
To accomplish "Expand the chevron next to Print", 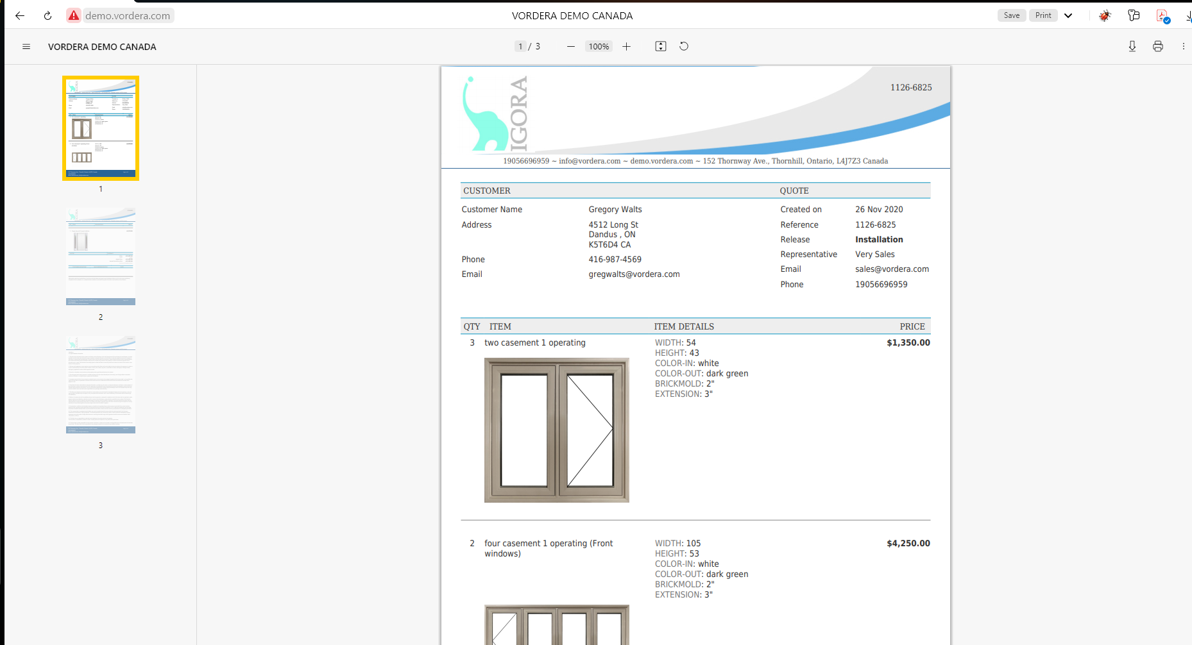I will [x=1068, y=16].
